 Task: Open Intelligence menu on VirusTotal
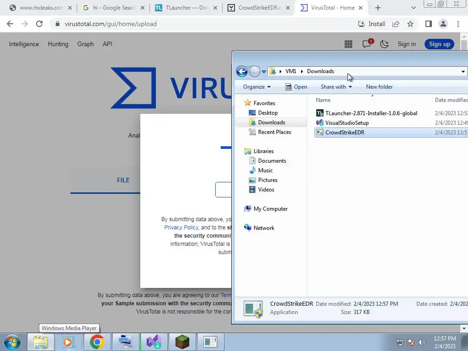coord(24,44)
